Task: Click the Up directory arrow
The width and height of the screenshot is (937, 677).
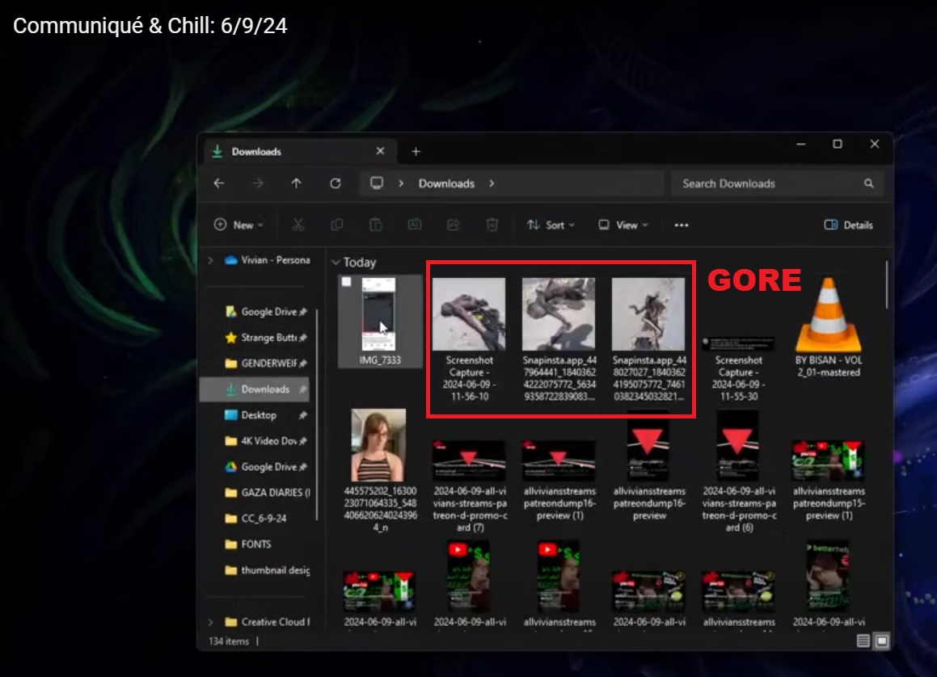Action: coord(296,183)
